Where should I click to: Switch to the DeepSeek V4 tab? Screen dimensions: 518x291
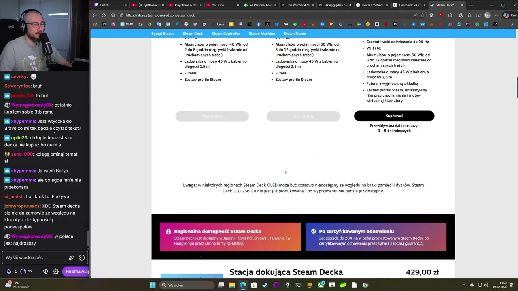pos(409,5)
